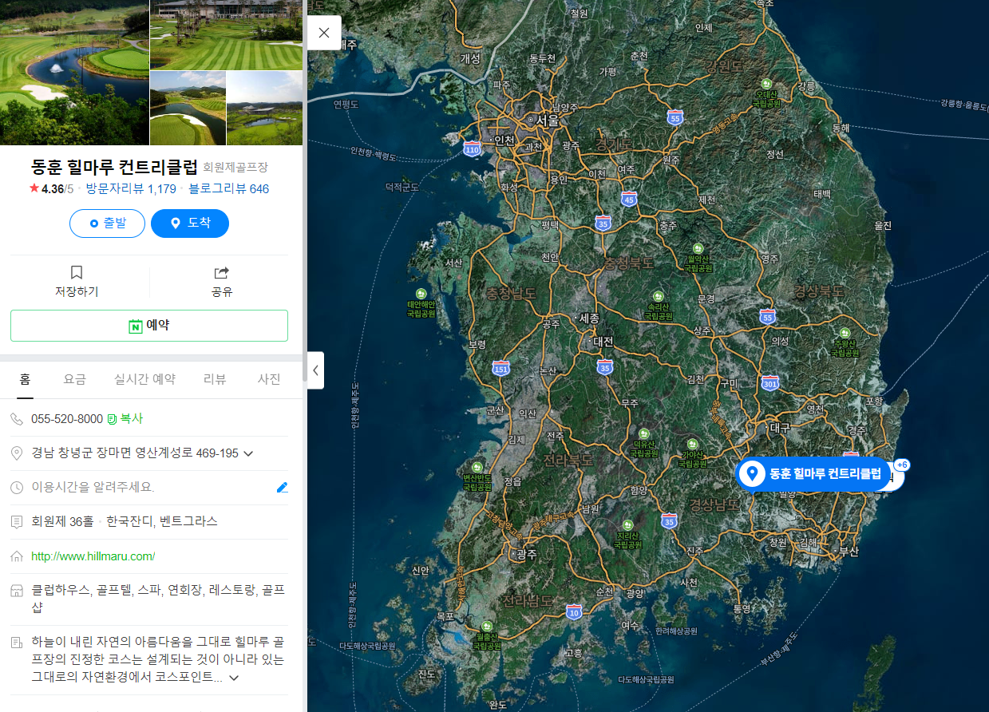
Task: Set place as destination with 도착 button
Action: [190, 223]
